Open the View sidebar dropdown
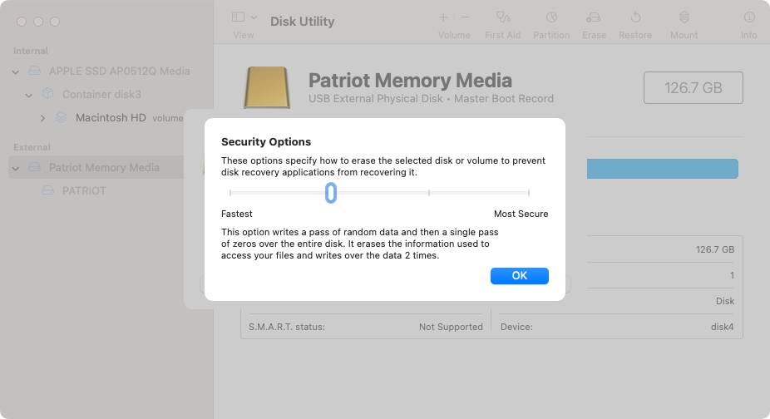This screenshot has height=419, width=770. coord(244,17)
